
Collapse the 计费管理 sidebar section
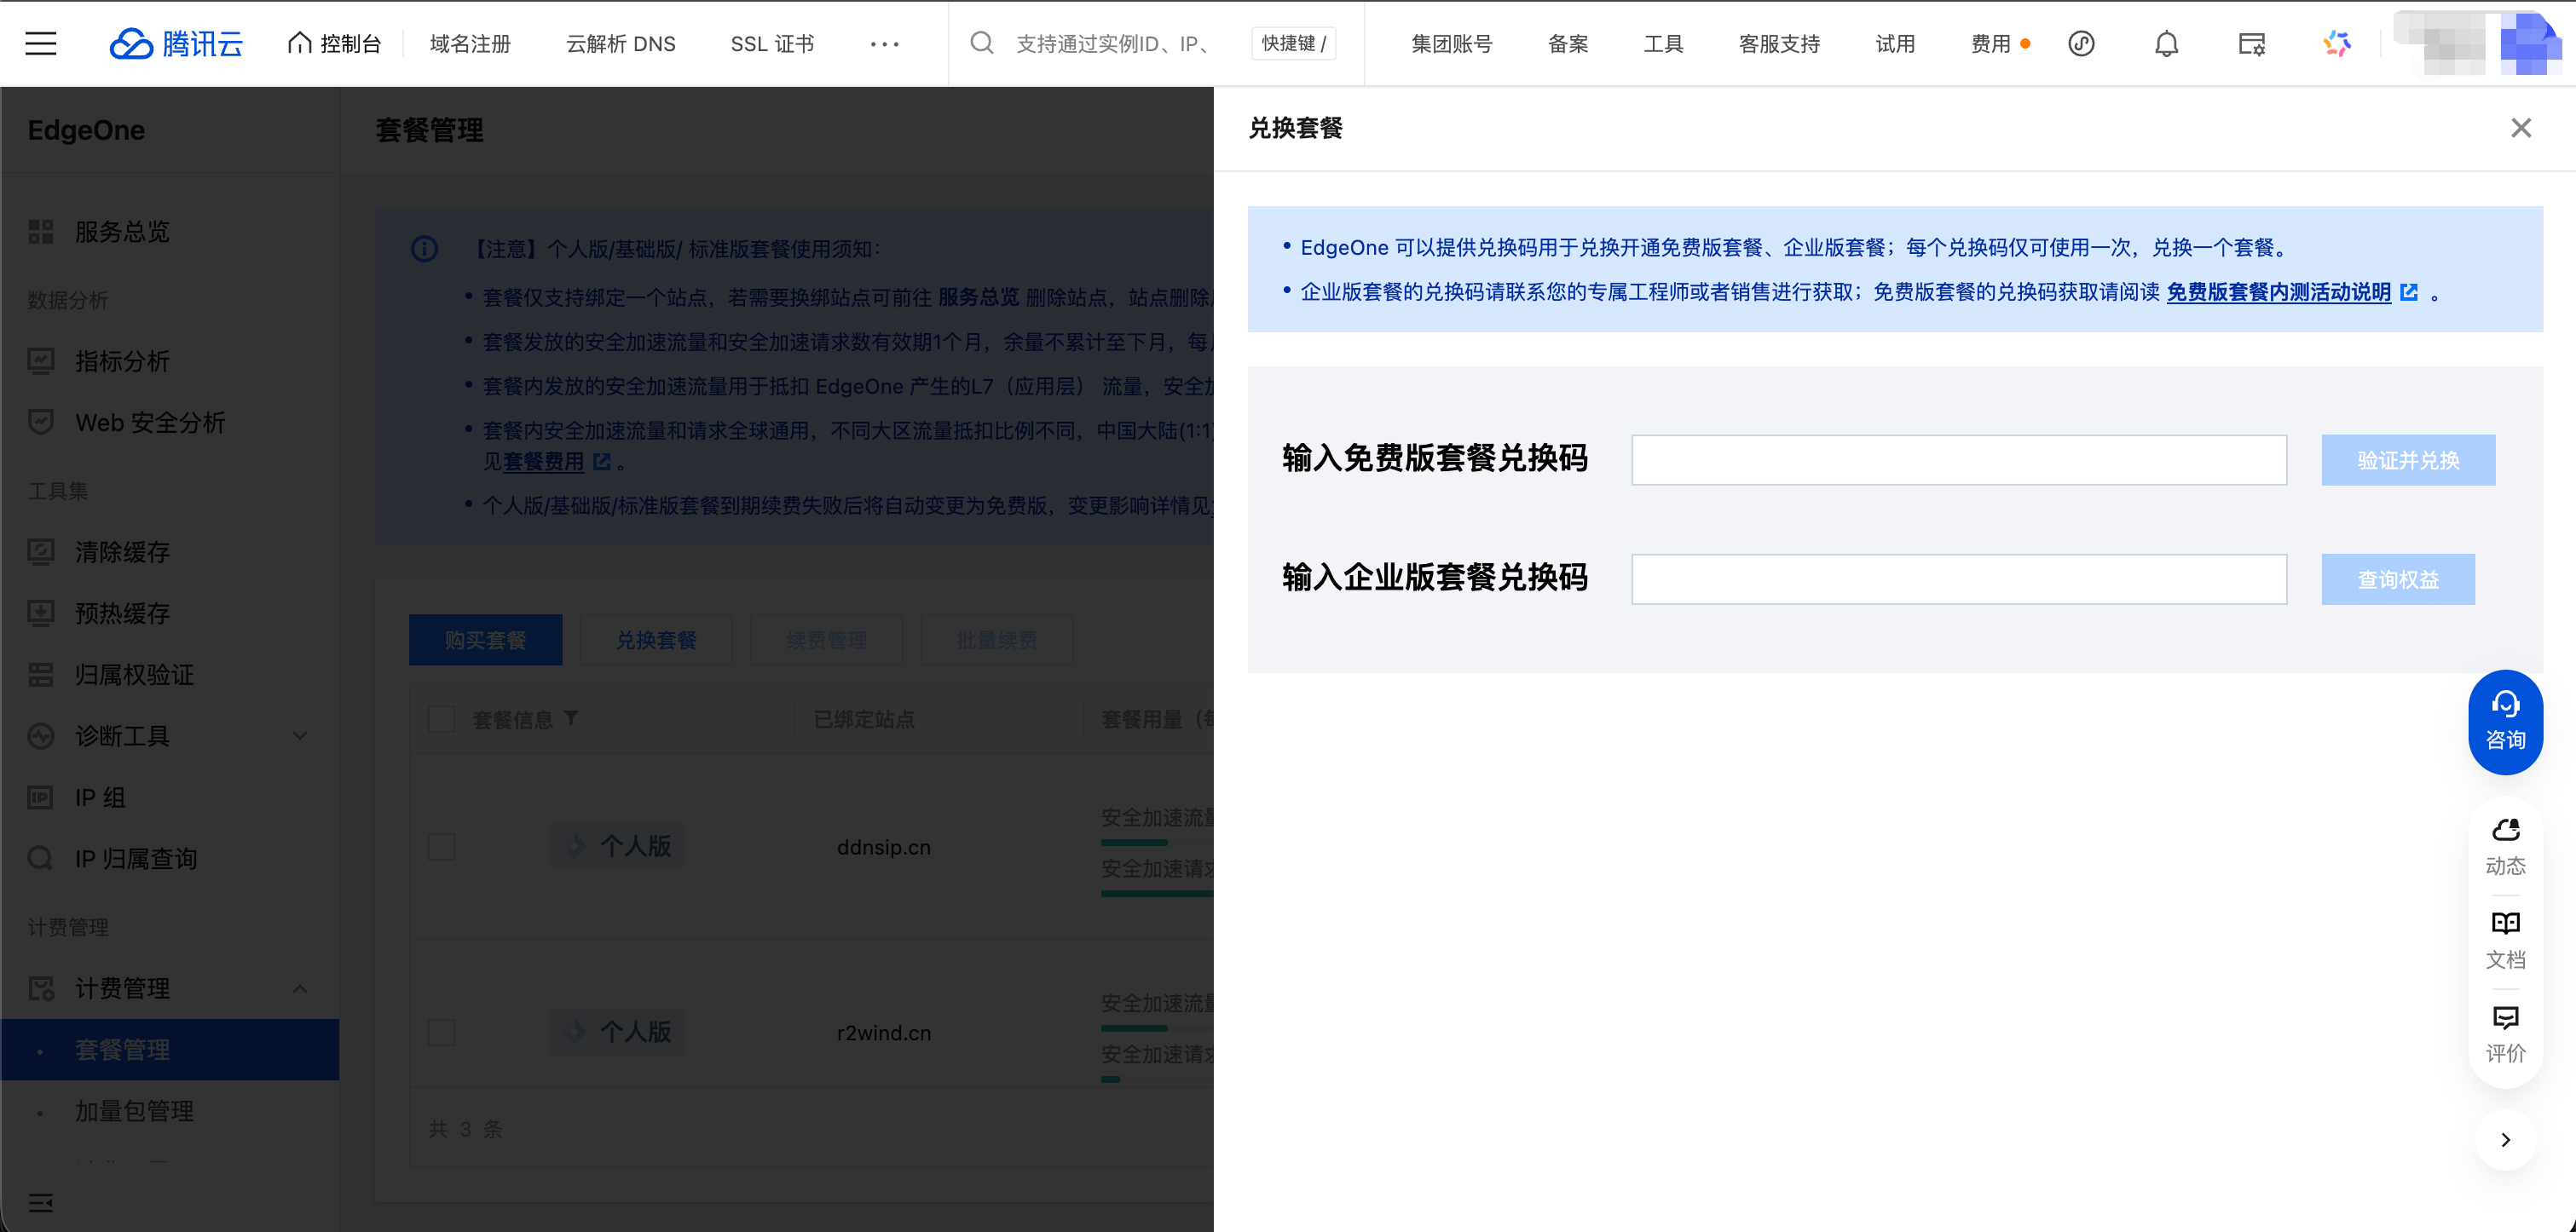[x=299, y=988]
